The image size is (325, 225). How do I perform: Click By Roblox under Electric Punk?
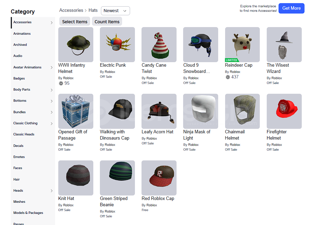point(108,72)
